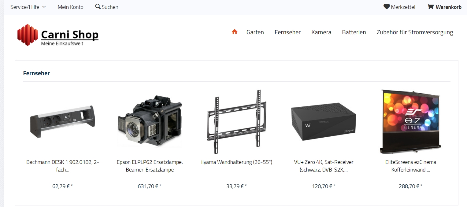Open the Garten category
Image resolution: width=467 pixels, height=207 pixels.
[x=255, y=32]
